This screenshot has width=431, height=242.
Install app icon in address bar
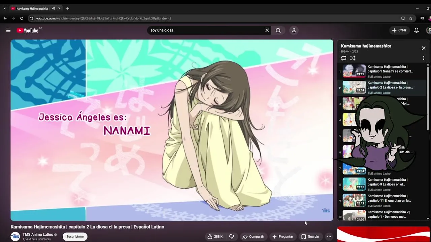tap(403, 18)
